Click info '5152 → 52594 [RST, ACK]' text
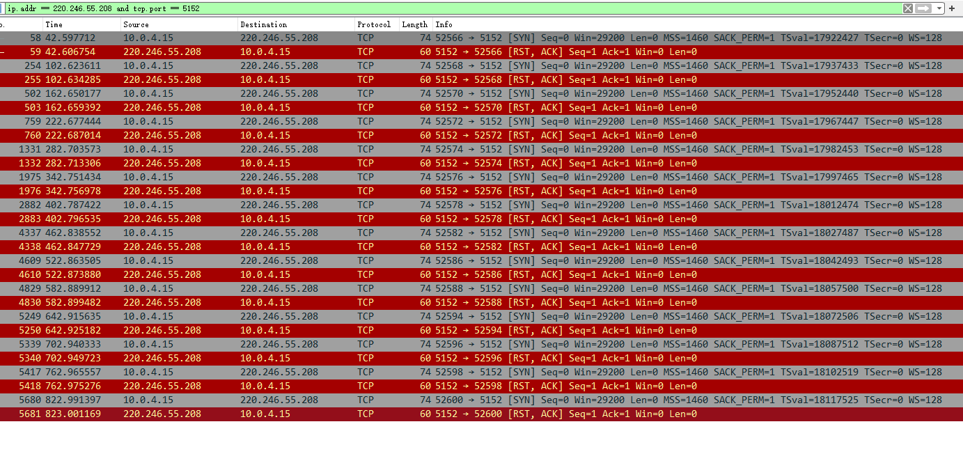The width and height of the screenshot is (963, 454). [x=499, y=330]
